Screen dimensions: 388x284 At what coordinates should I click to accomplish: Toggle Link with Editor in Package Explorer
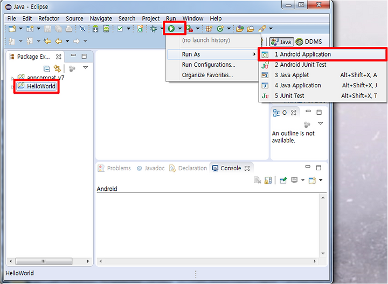[57, 68]
